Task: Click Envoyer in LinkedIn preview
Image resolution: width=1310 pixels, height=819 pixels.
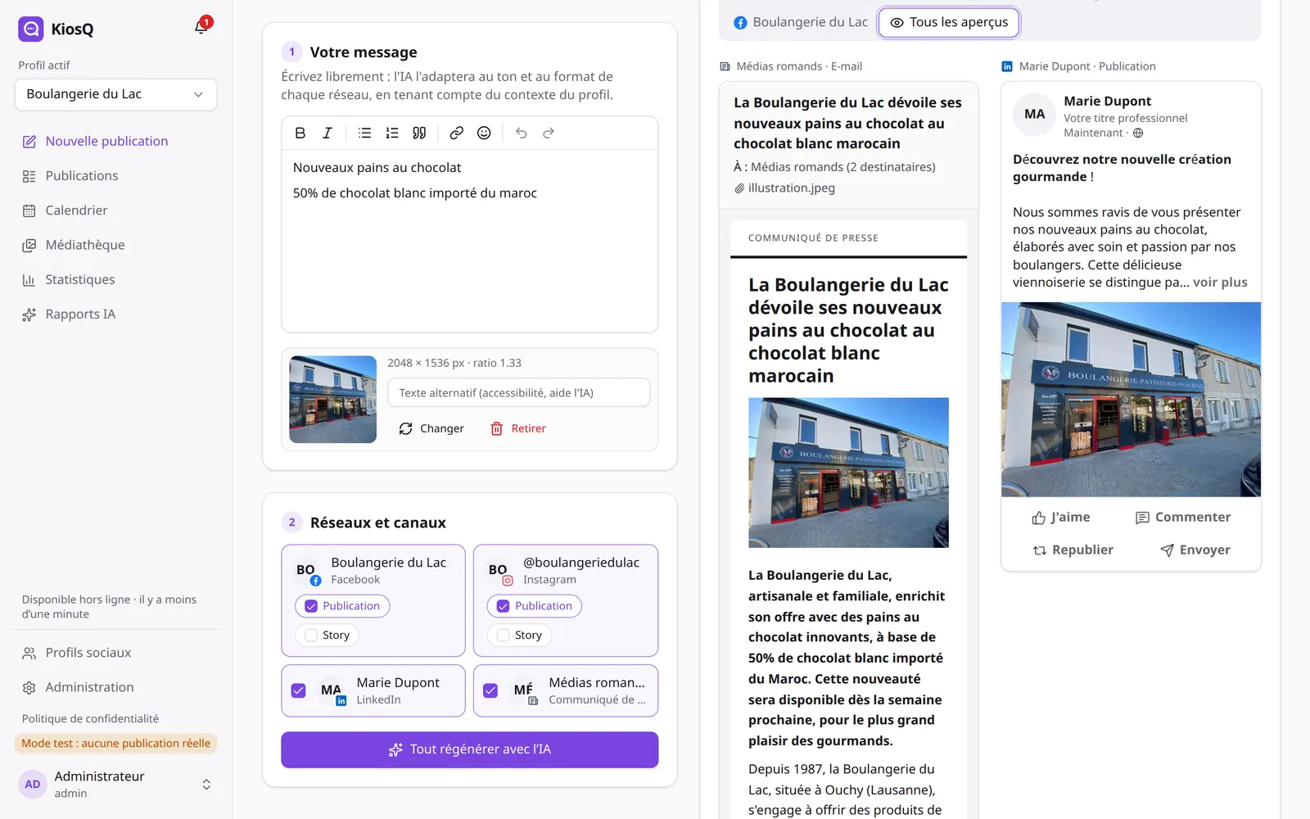Action: point(1195,550)
